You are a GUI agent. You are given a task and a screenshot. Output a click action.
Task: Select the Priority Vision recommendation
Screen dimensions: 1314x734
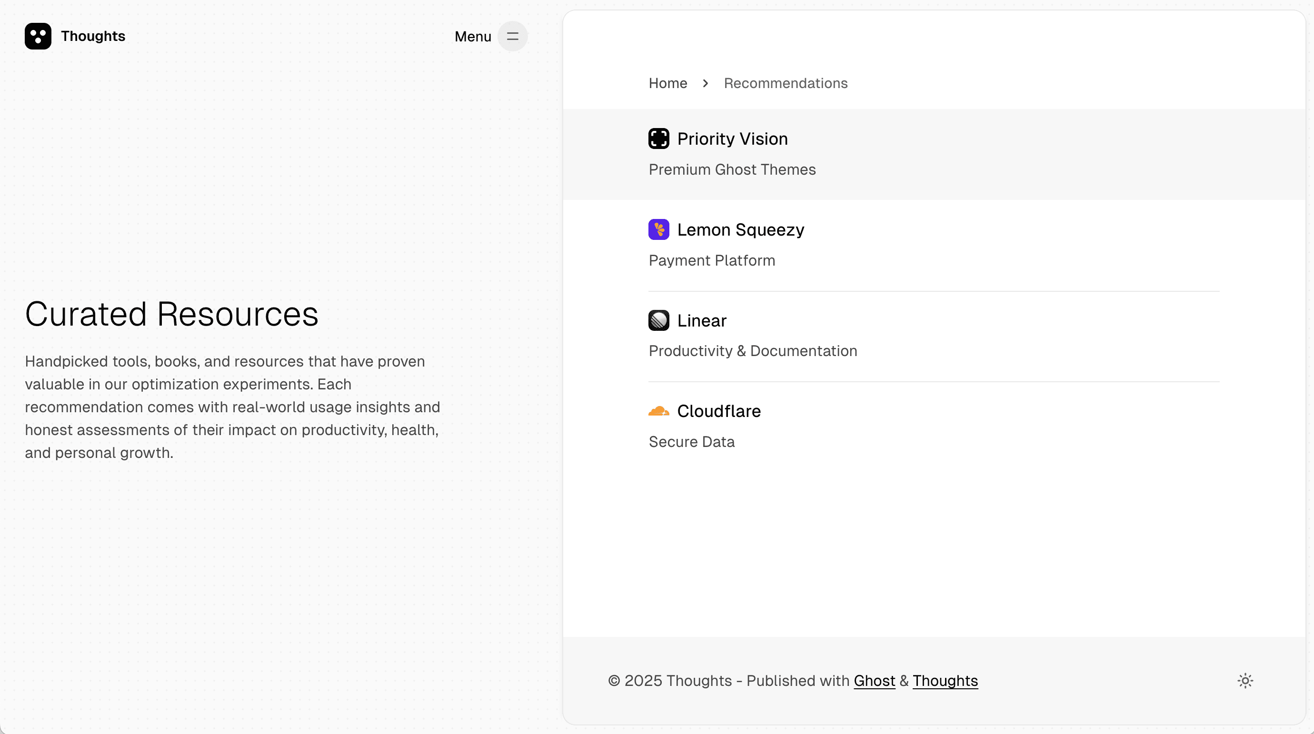733,138
